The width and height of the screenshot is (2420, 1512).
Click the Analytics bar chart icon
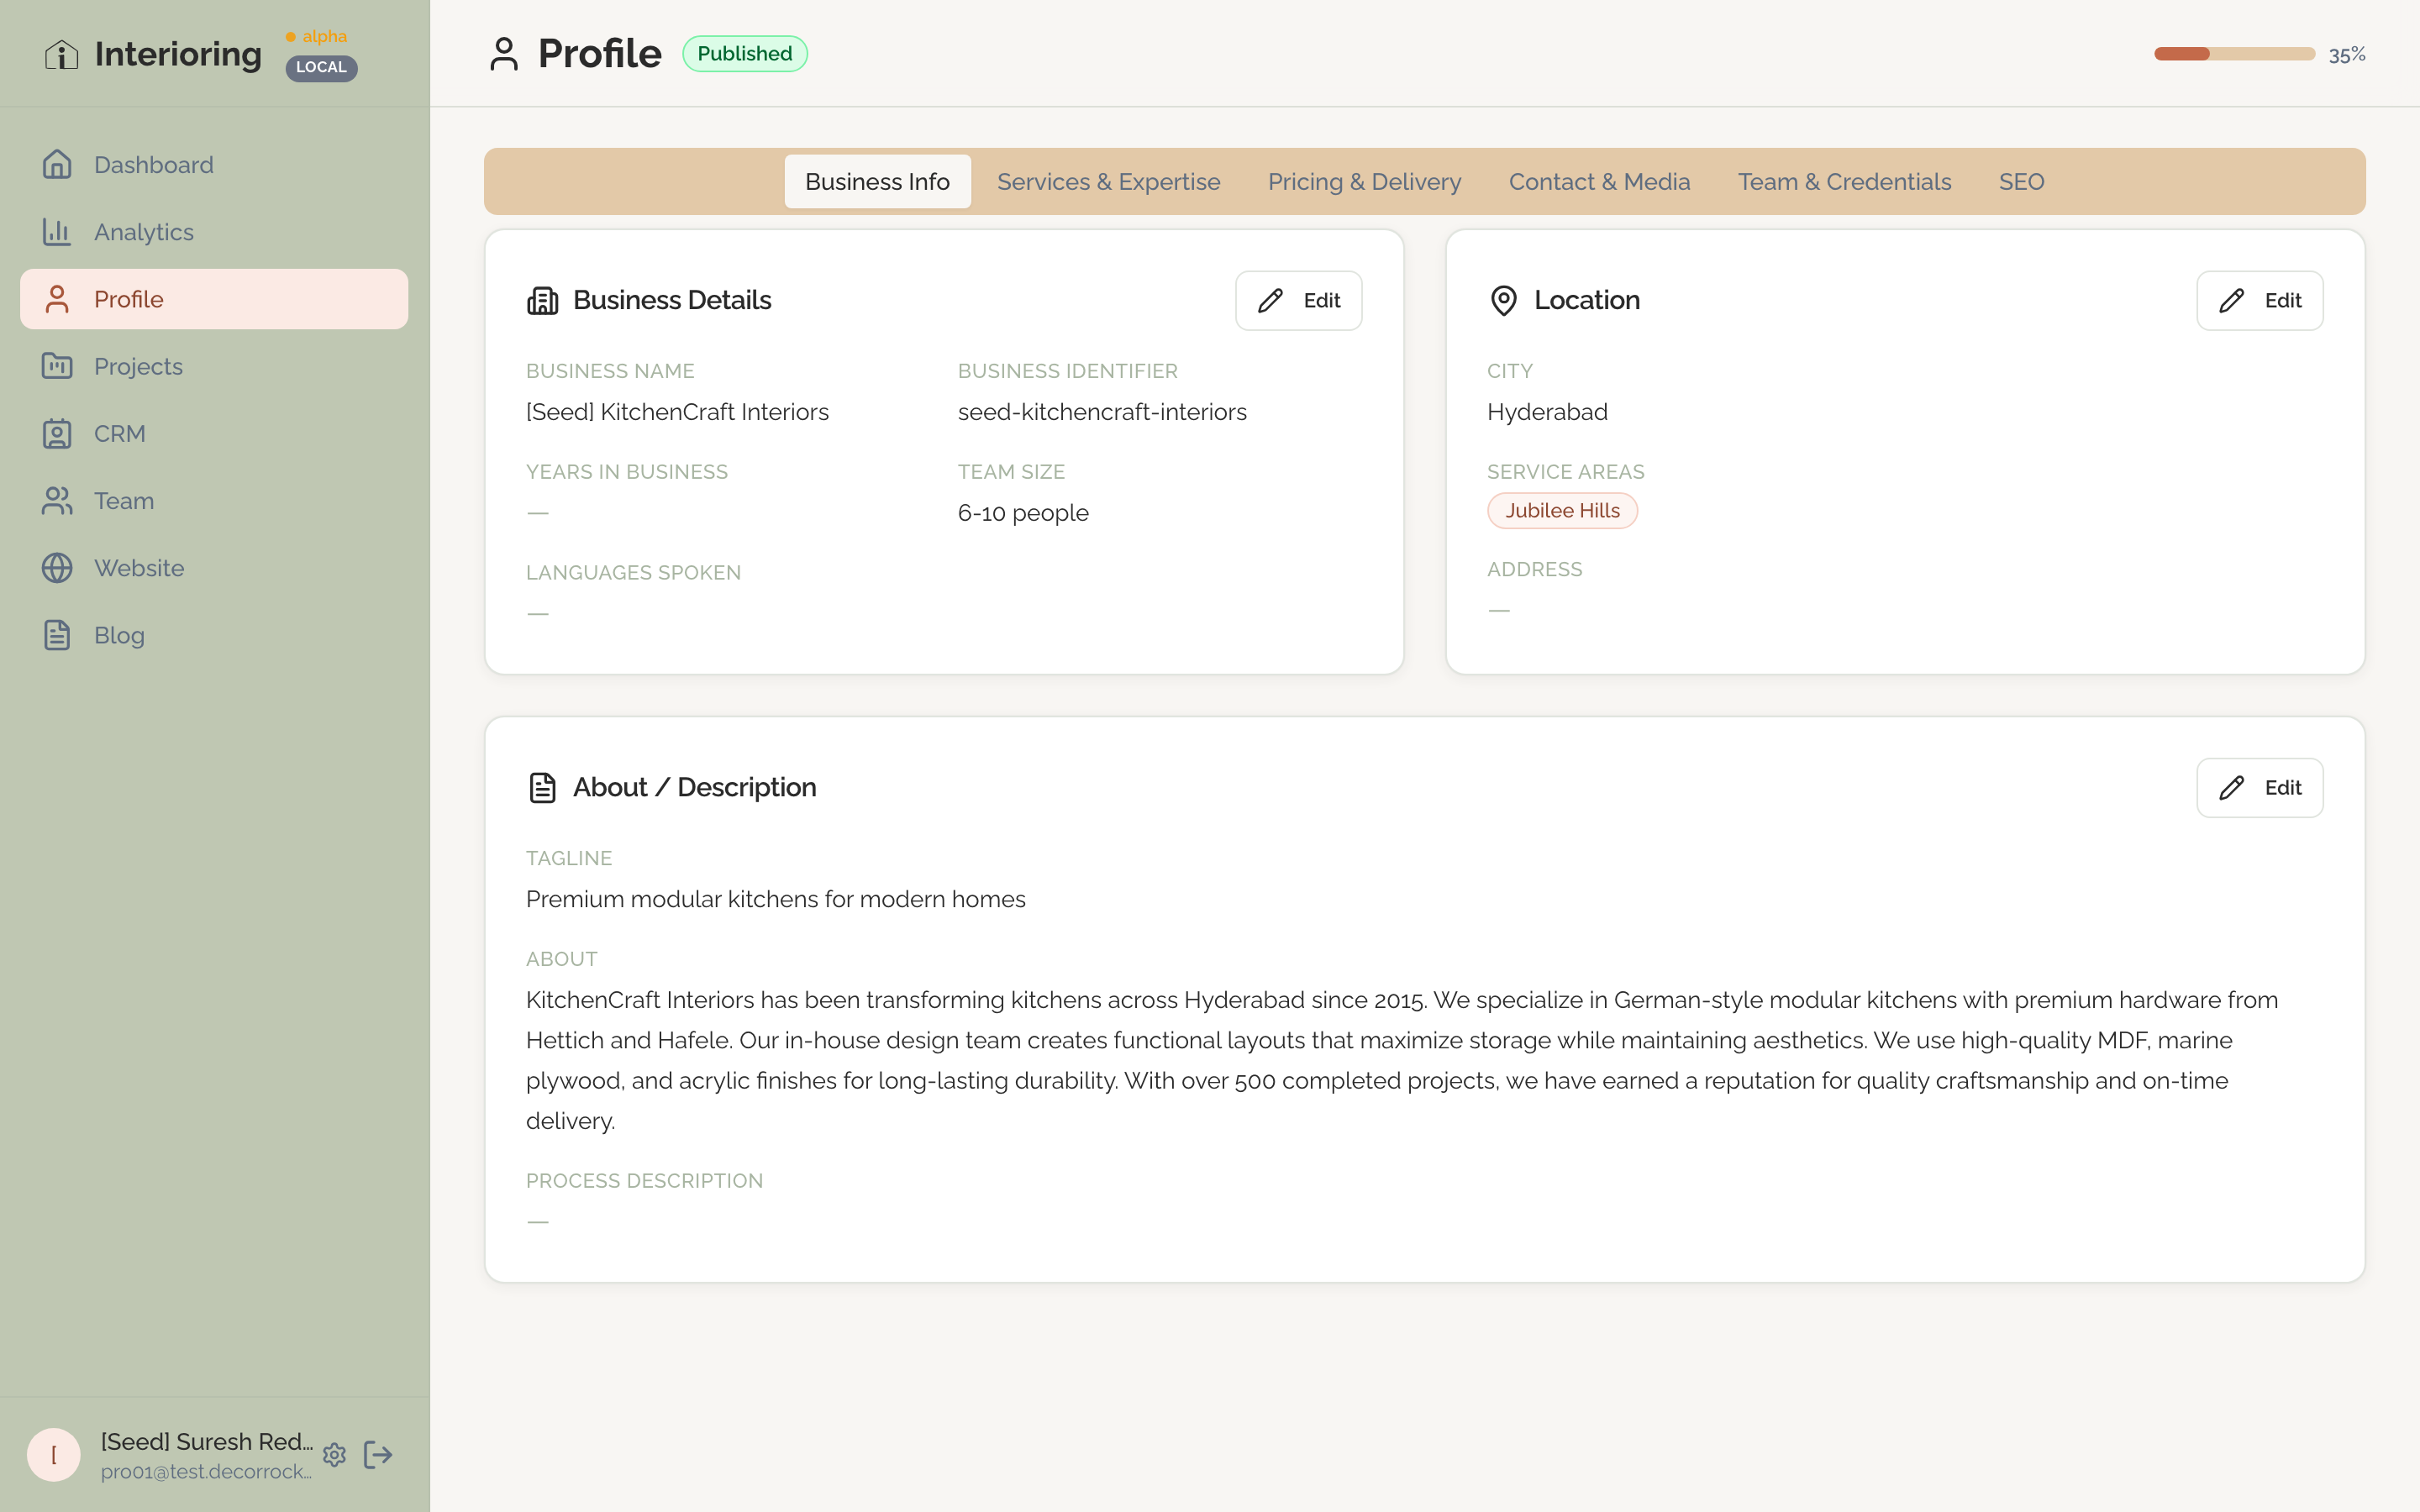tap(57, 231)
